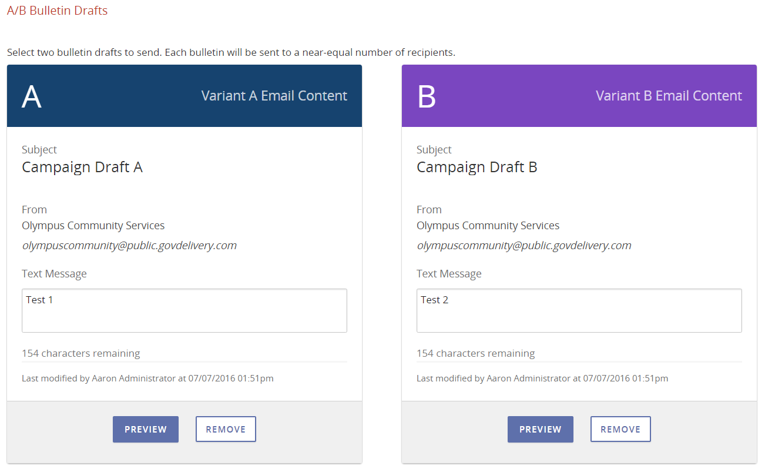This screenshot has width=765, height=469.
Task: Click characters remaining counter under Test 1
Action: coord(80,353)
